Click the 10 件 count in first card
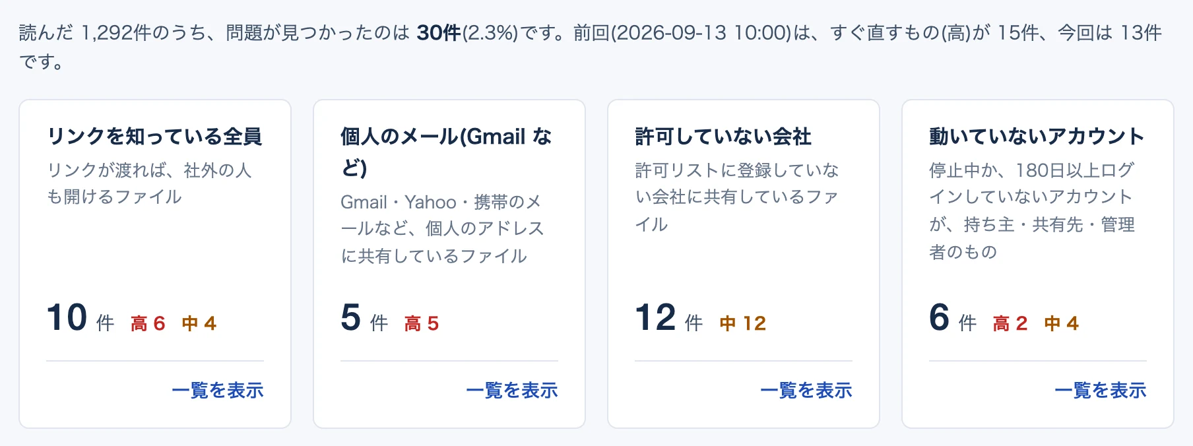 [x=81, y=318]
